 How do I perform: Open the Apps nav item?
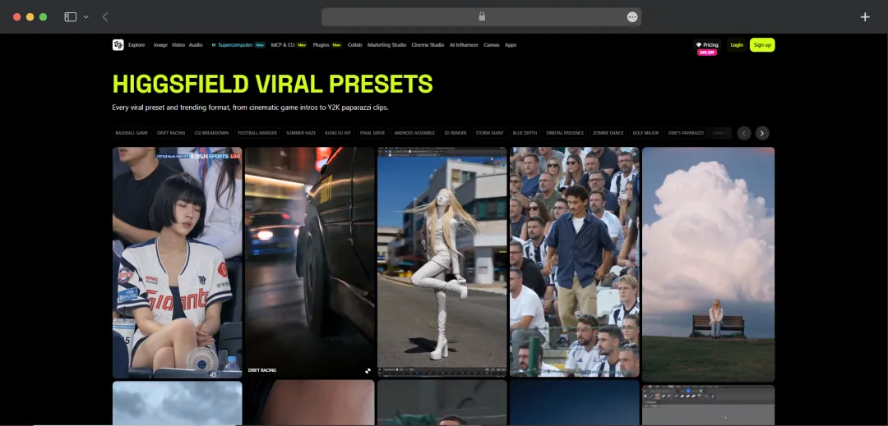tap(511, 44)
